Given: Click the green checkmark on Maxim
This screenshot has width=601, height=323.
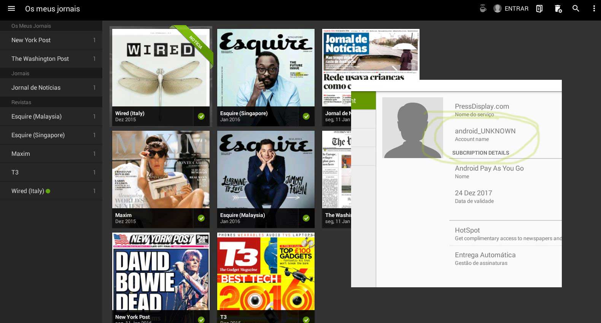Looking at the screenshot, I should (201, 218).
